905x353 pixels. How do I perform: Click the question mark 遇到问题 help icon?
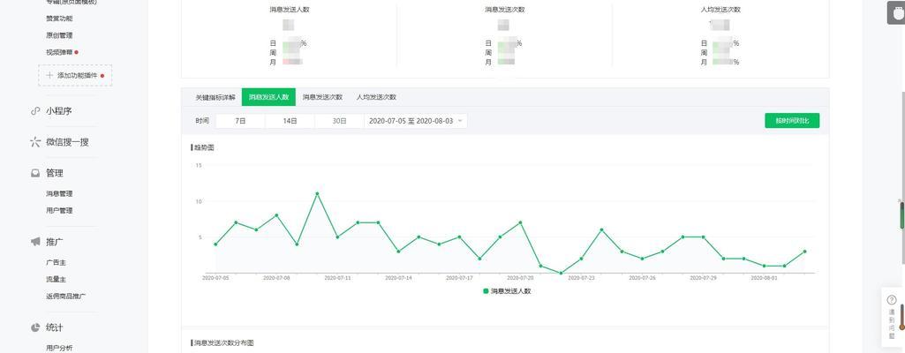[891, 300]
